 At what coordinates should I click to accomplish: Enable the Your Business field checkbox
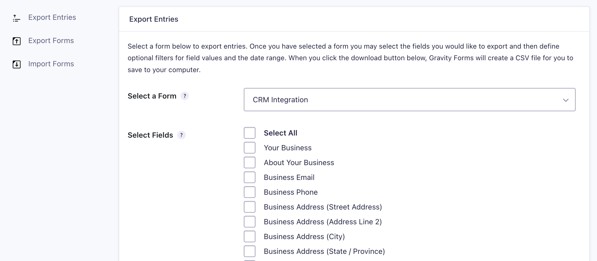click(250, 148)
